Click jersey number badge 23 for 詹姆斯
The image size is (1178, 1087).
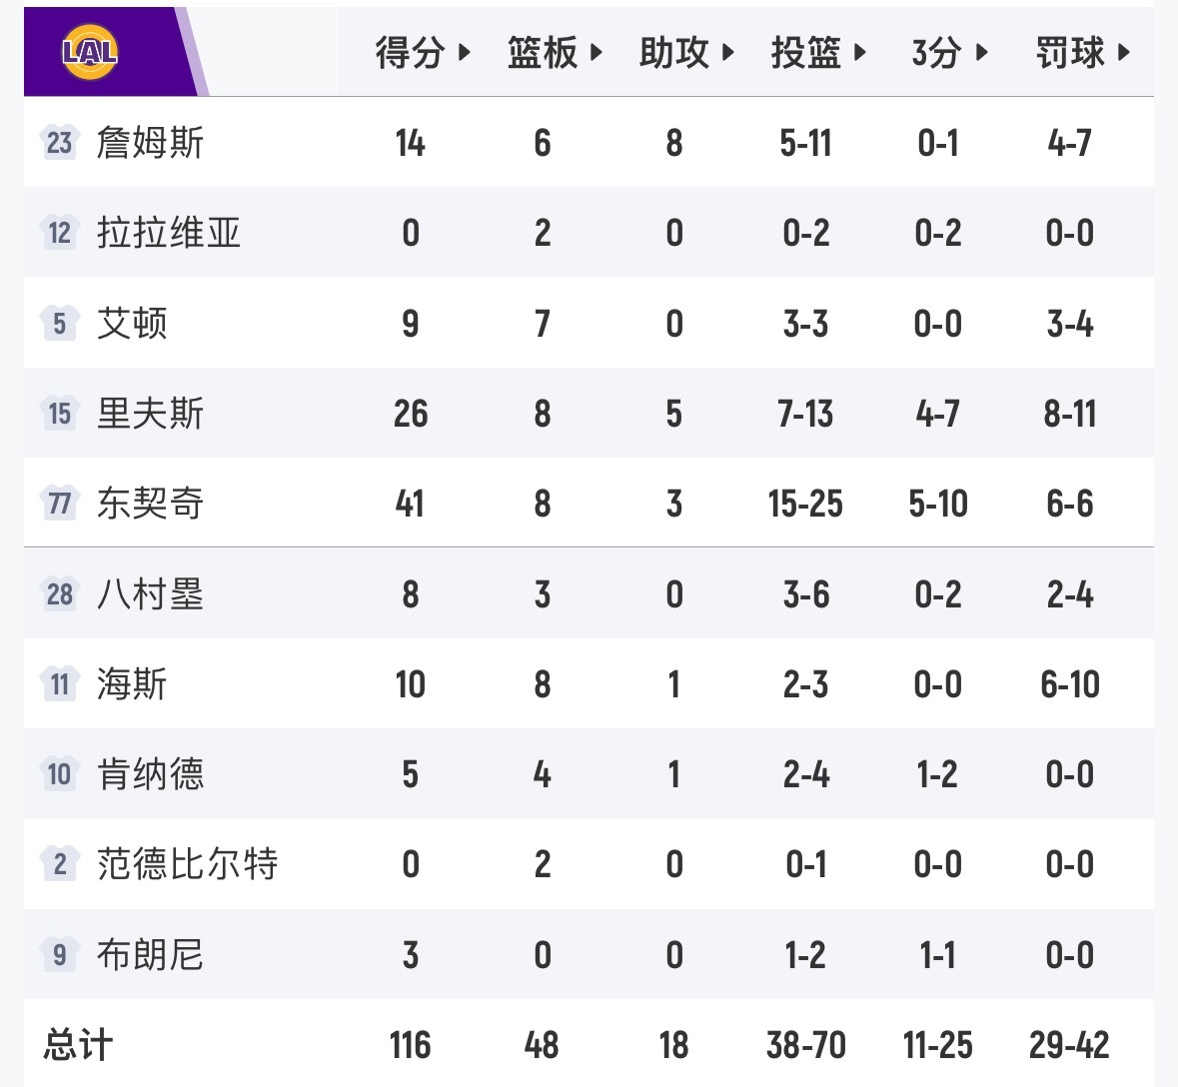pyautogui.click(x=59, y=142)
